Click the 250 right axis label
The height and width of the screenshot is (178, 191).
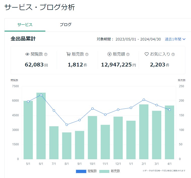pos(181,86)
